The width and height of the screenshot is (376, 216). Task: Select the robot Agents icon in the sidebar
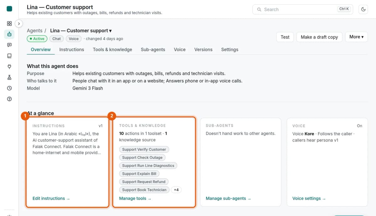[x=9, y=34]
